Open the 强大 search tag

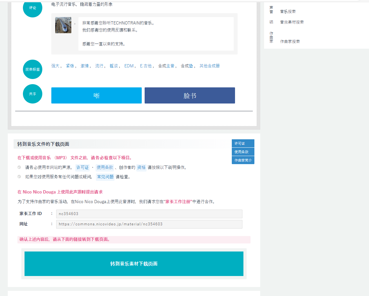tap(55, 66)
